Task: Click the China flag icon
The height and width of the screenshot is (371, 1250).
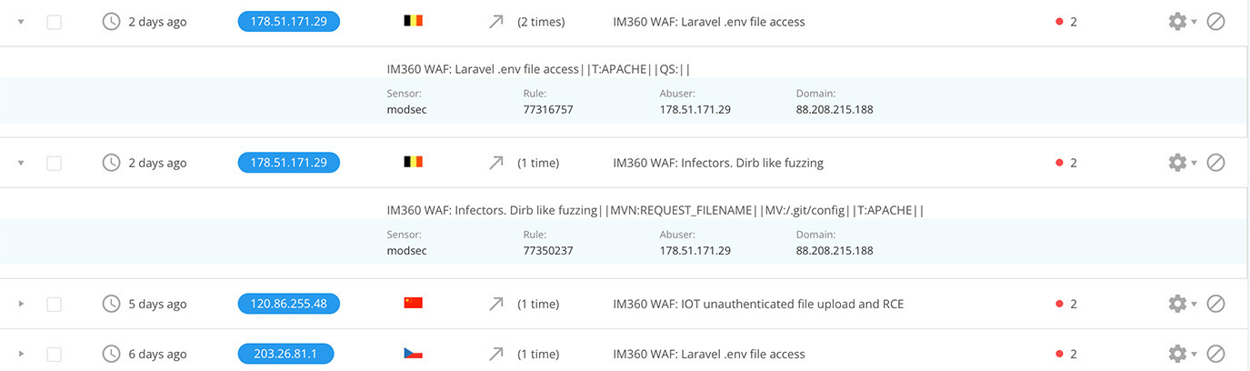Action: [x=413, y=304]
